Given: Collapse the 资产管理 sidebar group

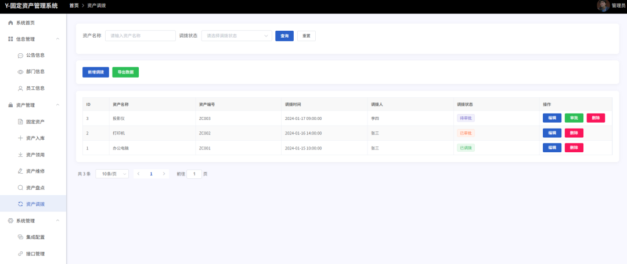Looking at the screenshot, I should coord(57,105).
